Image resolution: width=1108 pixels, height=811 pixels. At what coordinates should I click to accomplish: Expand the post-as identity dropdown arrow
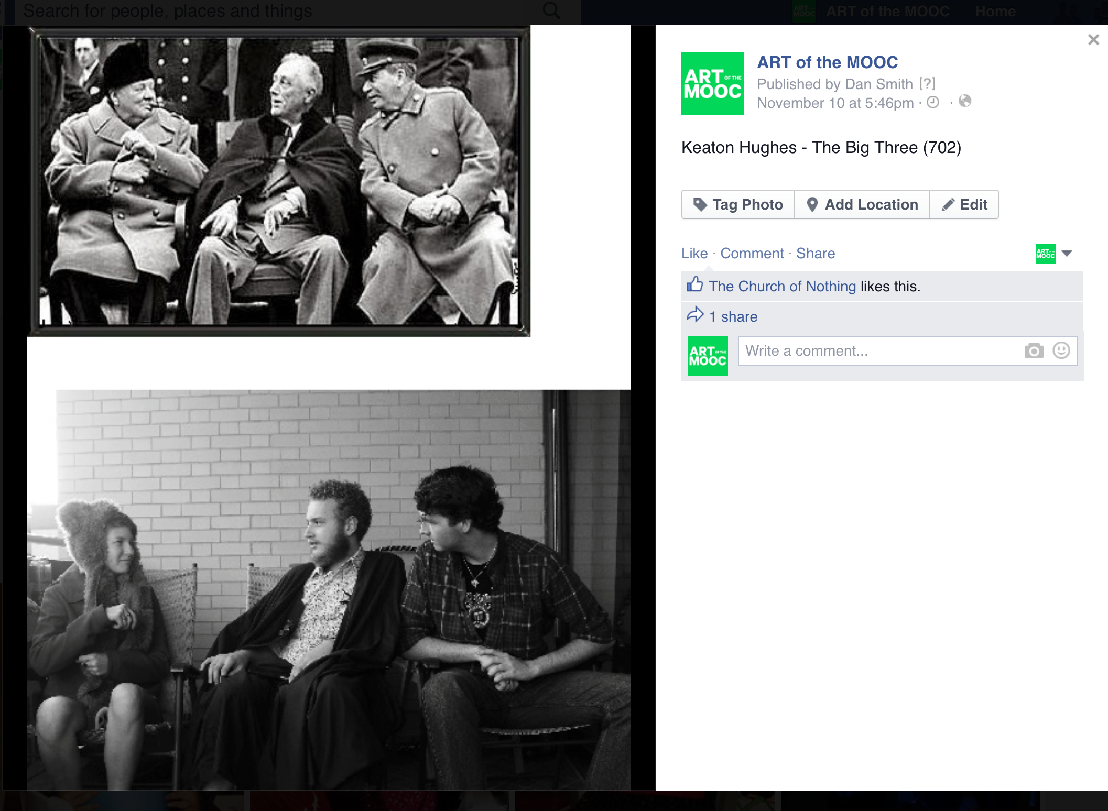1067,254
